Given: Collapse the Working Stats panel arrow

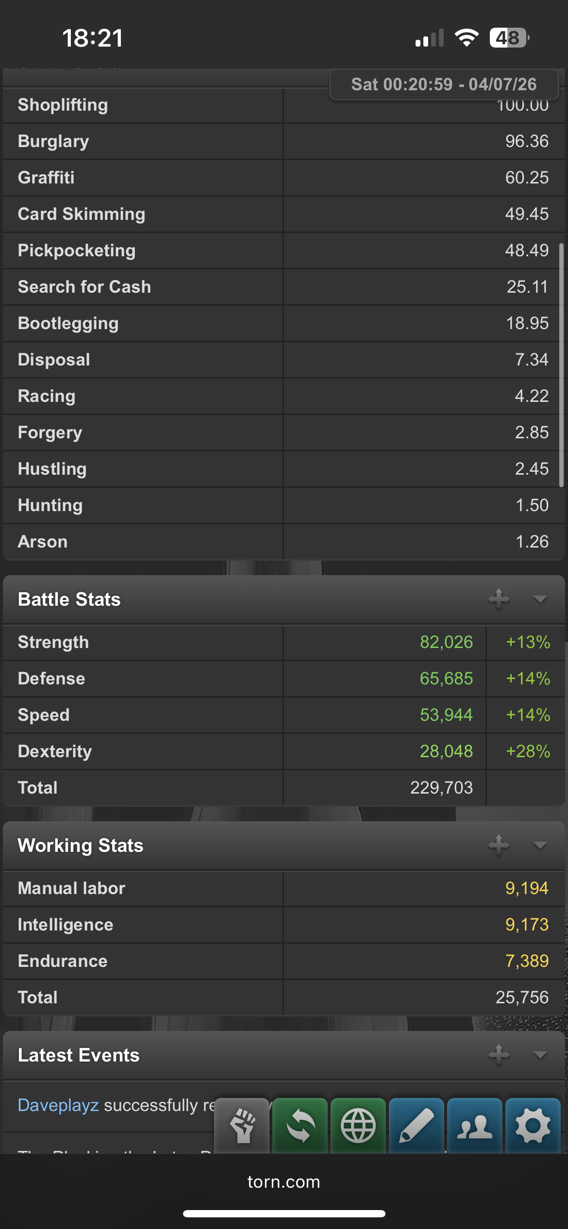Looking at the screenshot, I should coord(540,846).
